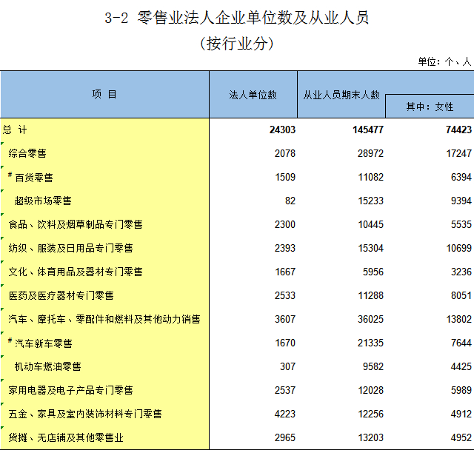Select cell value 2393
This screenshot has width=474, height=450.
pos(284,248)
